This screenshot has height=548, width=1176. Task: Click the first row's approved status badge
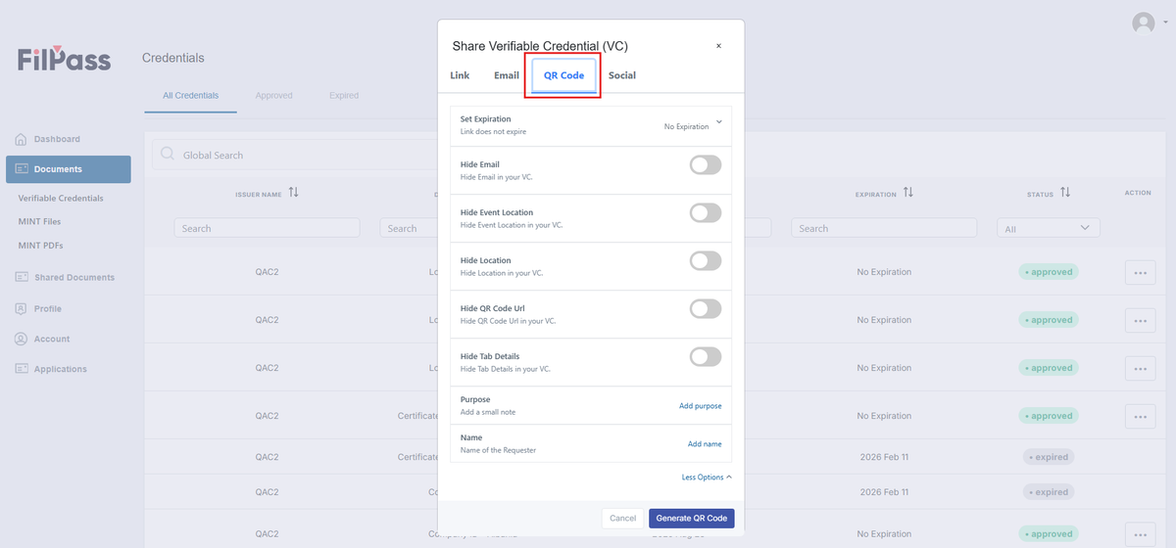1049,272
